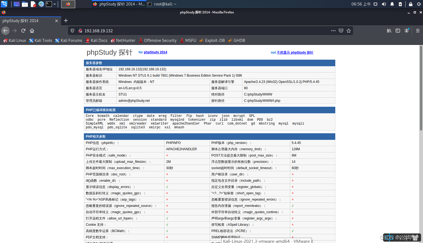Click the memory_limit value 128M

(296, 149)
